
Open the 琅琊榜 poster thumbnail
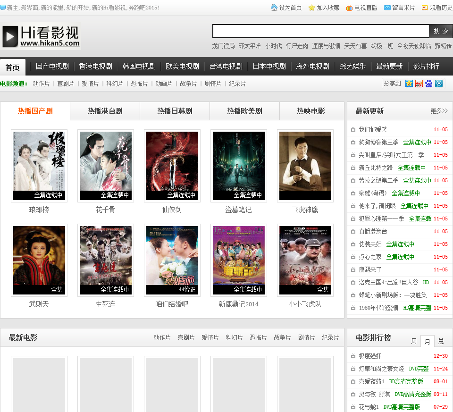click(39, 166)
